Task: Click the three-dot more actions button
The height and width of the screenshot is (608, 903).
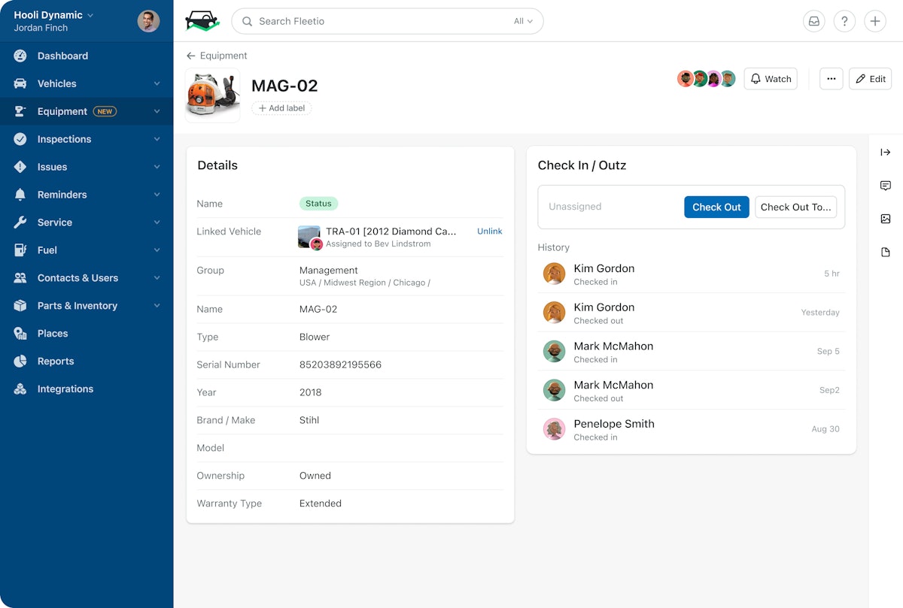Action: tap(831, 79)
